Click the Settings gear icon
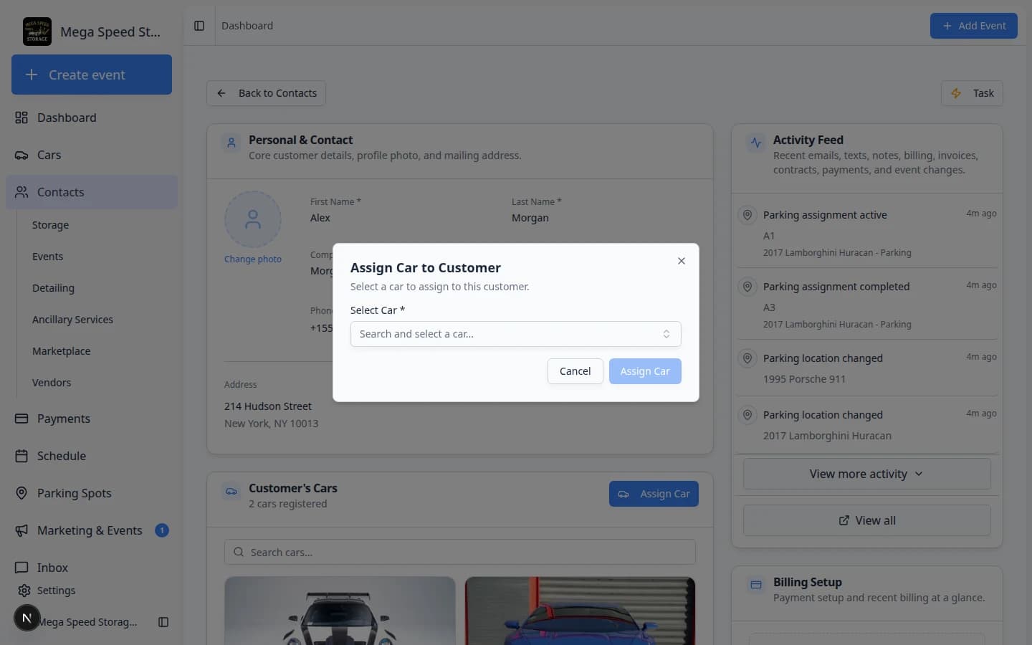 coord(24,591)
